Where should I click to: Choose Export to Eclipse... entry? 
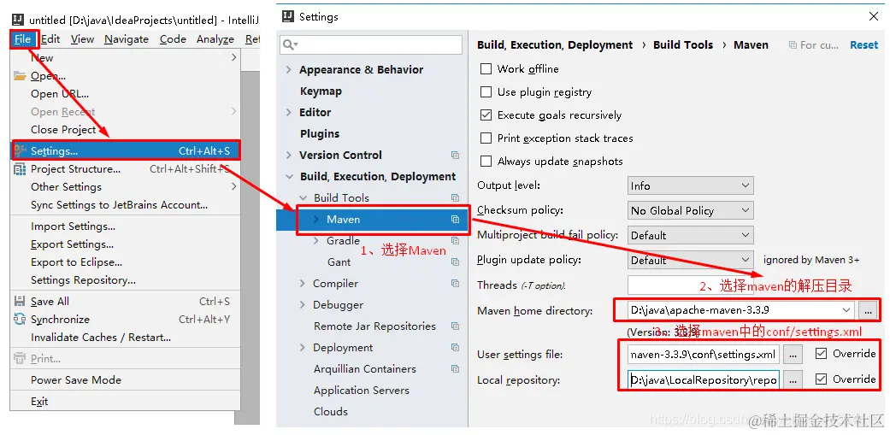(126, 262)
